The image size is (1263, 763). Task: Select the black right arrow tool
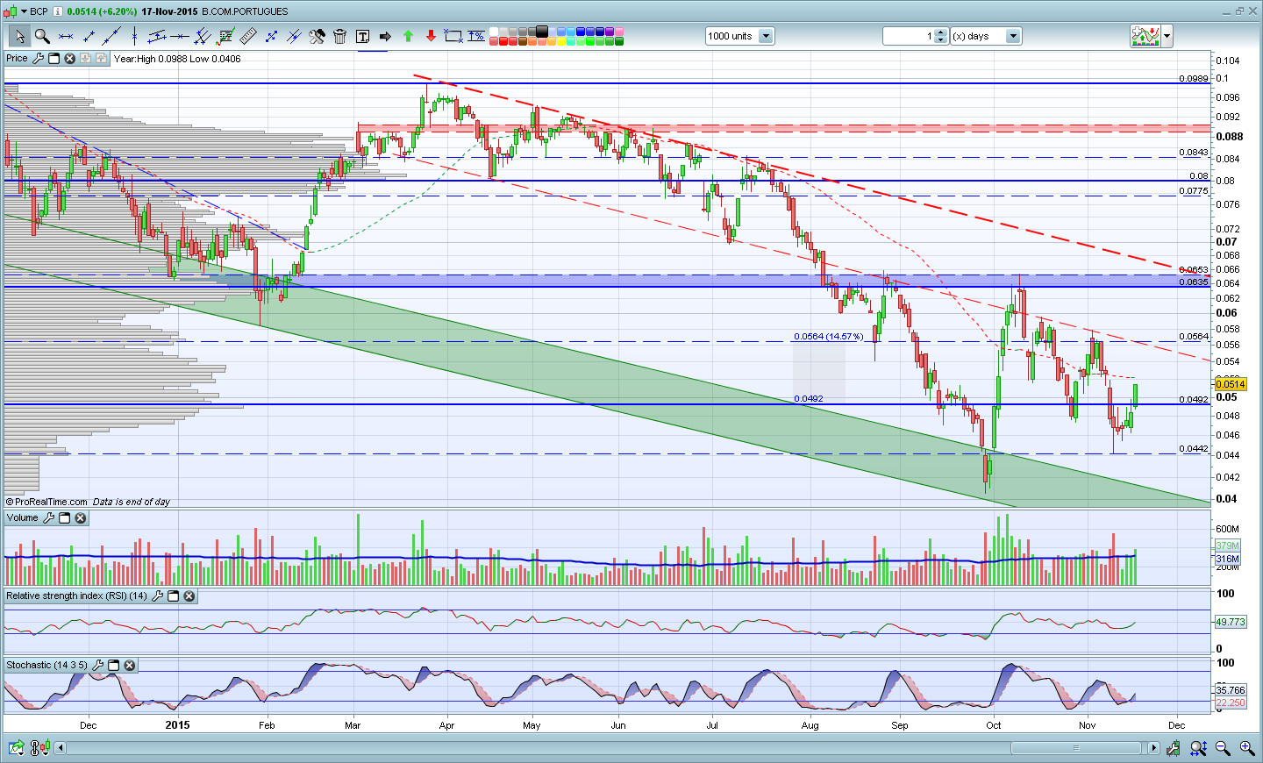[x=385, y=36]
